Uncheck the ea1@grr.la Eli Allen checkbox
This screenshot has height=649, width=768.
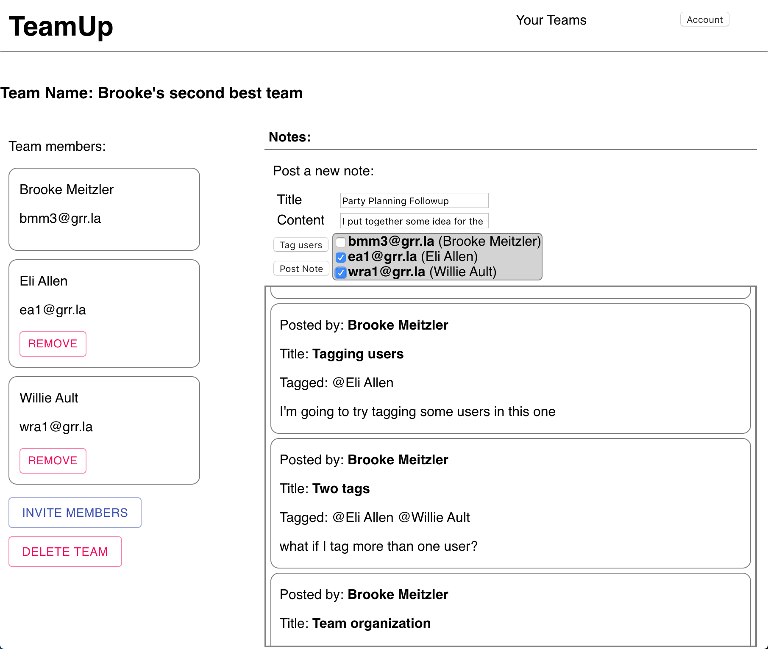341,257
